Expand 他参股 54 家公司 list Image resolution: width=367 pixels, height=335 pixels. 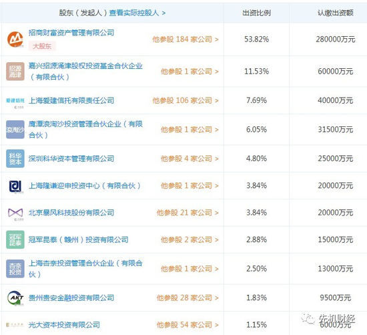click(x=188, y=325)
